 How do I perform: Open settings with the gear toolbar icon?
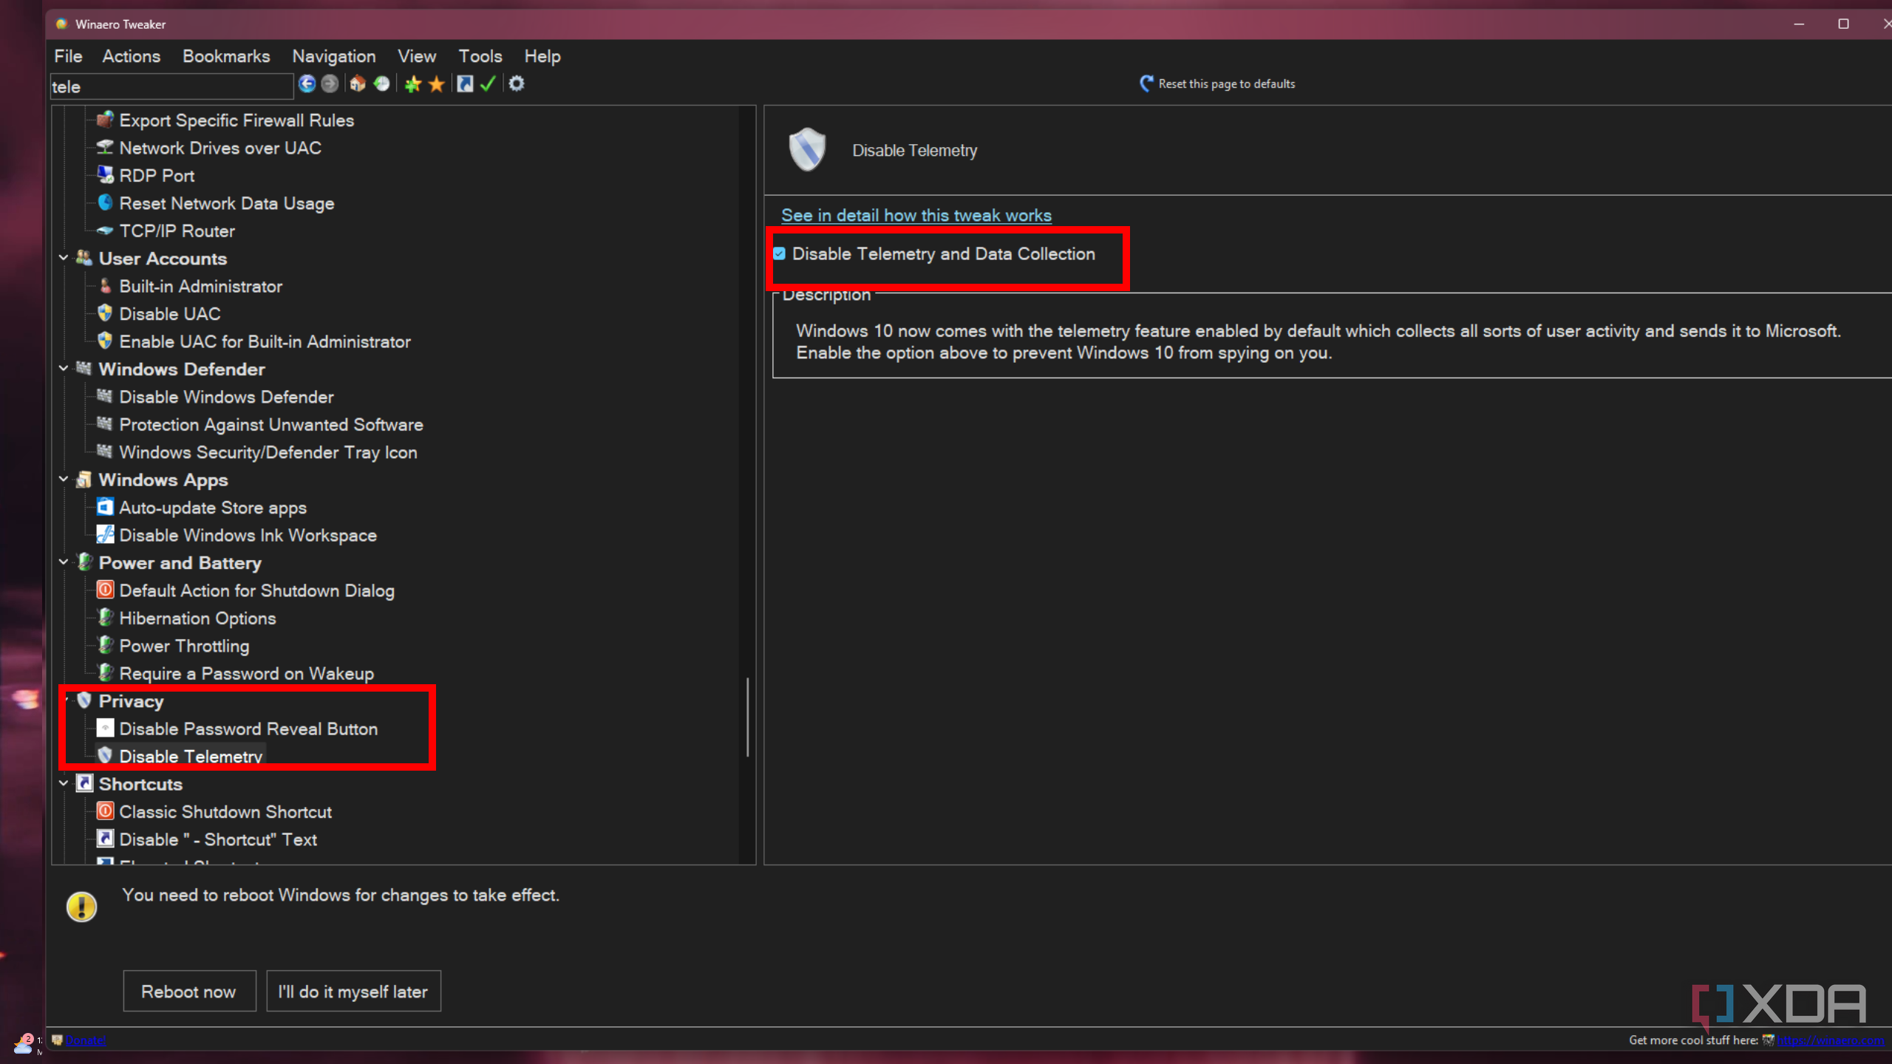(517, 84)
